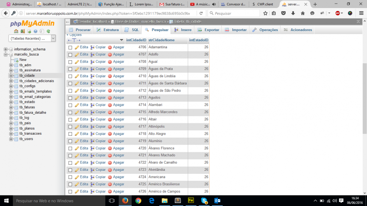
Task: Click the Adblock Plus toolbar icon
Action: tap(338, 13)
